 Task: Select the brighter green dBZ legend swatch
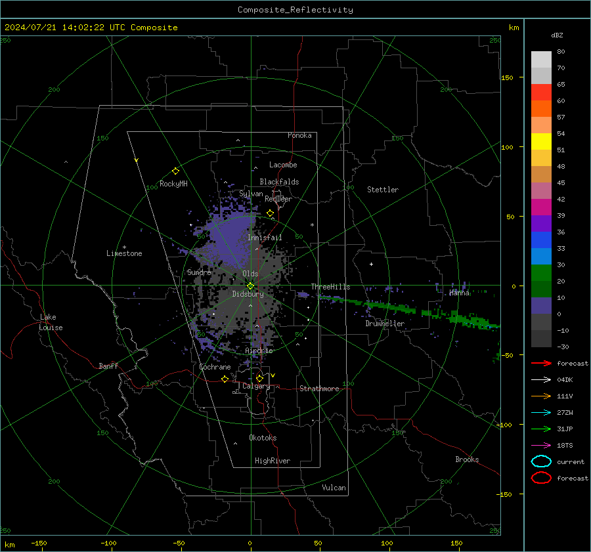[541, 273]
